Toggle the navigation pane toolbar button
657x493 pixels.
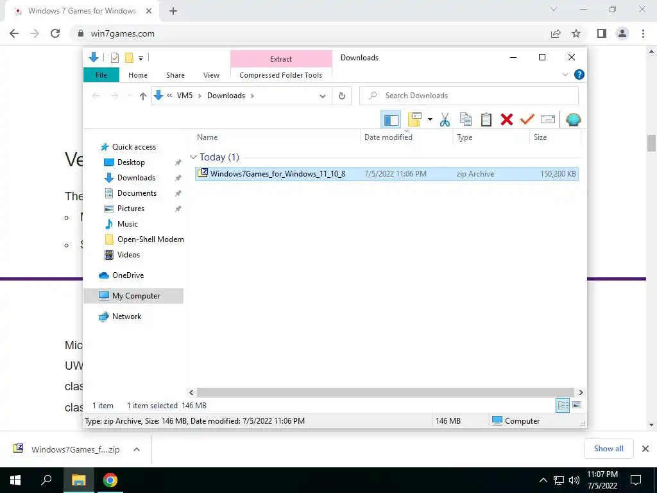coord(391,120)
